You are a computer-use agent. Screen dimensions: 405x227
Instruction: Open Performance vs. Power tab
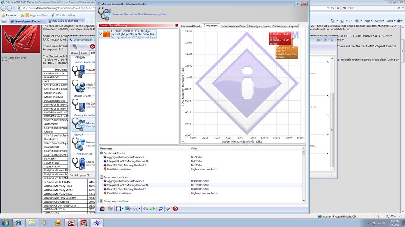pyautogui.click(x=233, y=26)
